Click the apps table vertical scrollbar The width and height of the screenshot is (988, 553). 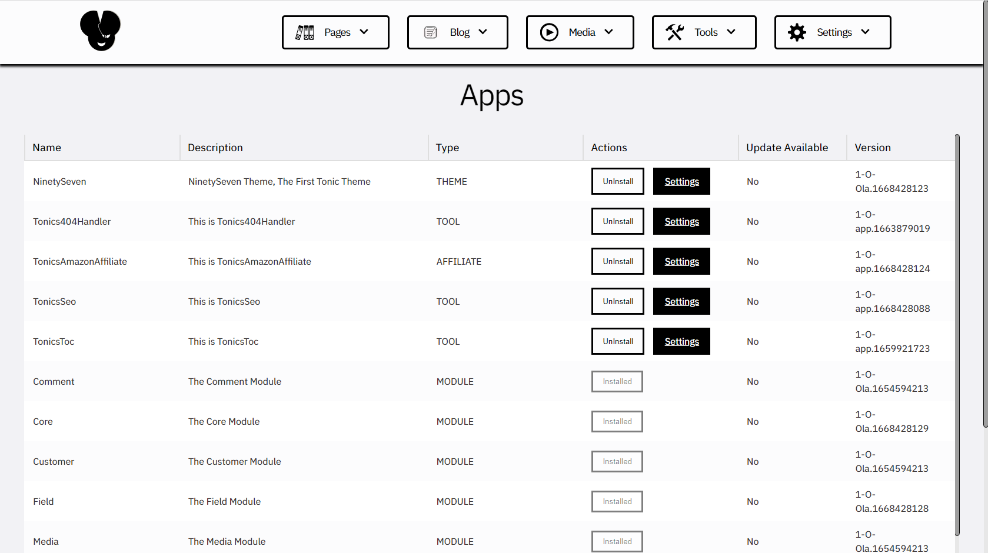(957, 335)
